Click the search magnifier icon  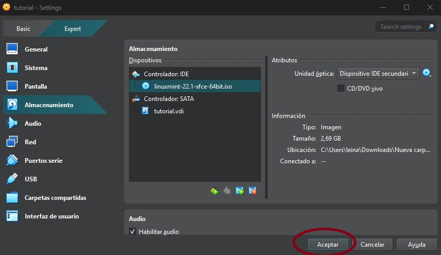[x=431, y=26]
